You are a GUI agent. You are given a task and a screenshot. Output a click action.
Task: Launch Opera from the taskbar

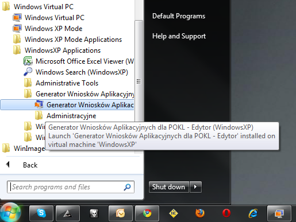tap(226, 213)
